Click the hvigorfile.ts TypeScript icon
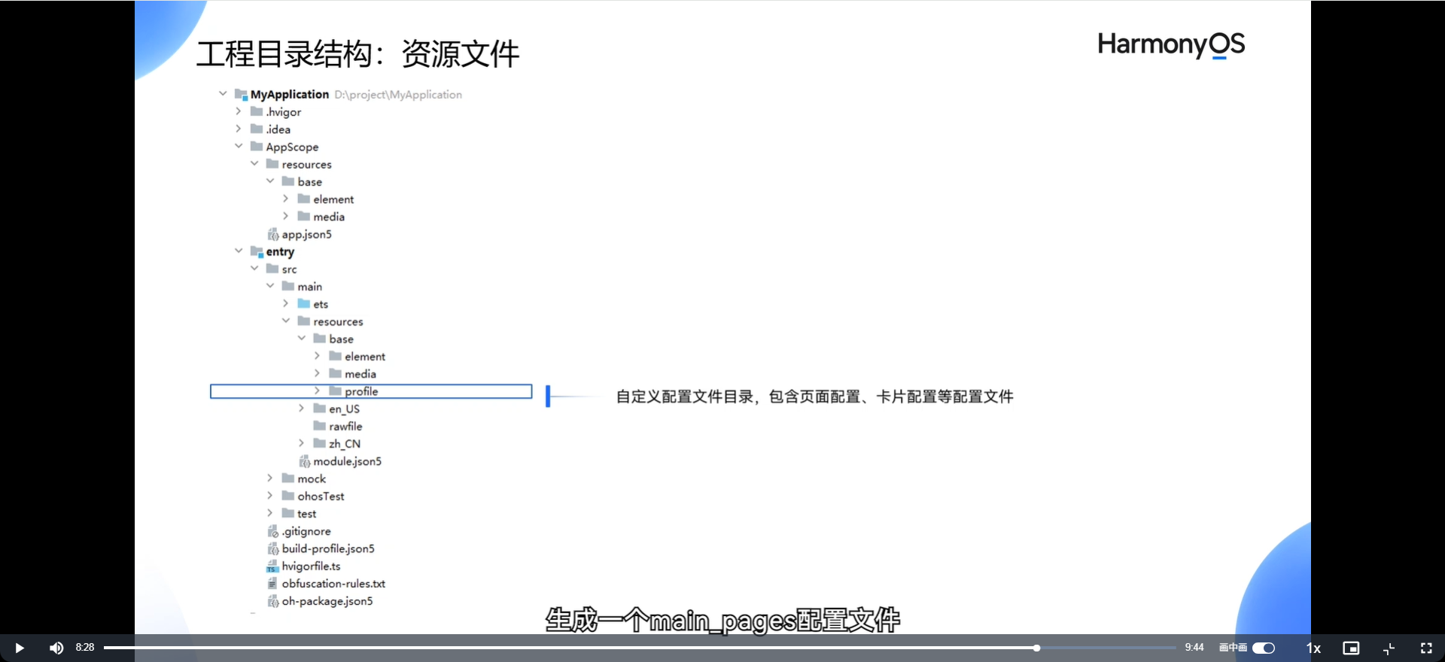The width and height of the screenshot is (1445, 662). coord(272,566)
